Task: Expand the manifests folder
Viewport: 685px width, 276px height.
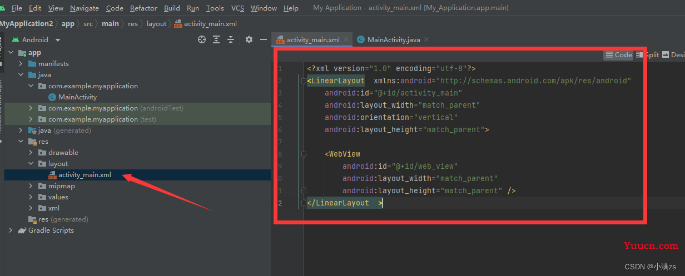Action: coord(21,64)
